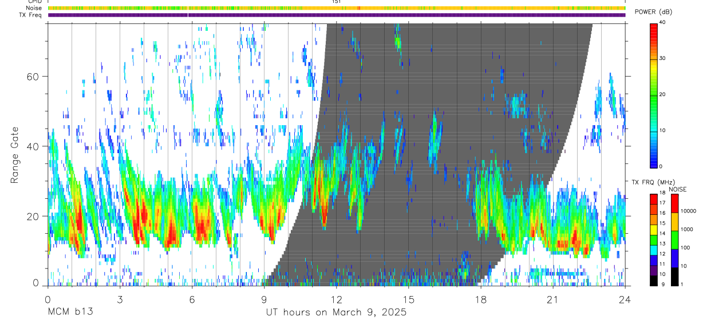This screenshot has width=703, height=324.
Task: Click the '151' CPID value above the plot
Action: click(x=337, y=2)
